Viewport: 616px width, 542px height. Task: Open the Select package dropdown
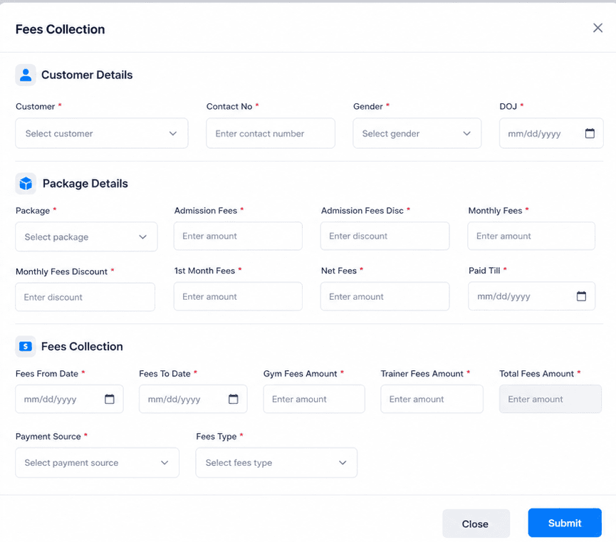click(x=86, y=236)
